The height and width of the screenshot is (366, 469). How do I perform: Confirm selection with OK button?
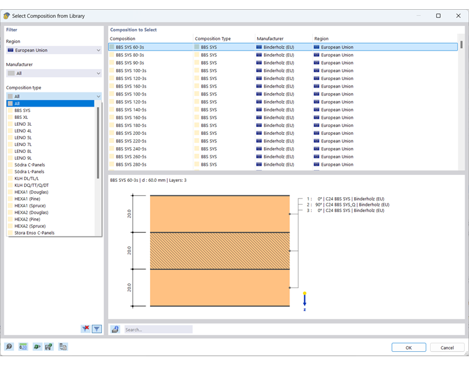[409, 348]
